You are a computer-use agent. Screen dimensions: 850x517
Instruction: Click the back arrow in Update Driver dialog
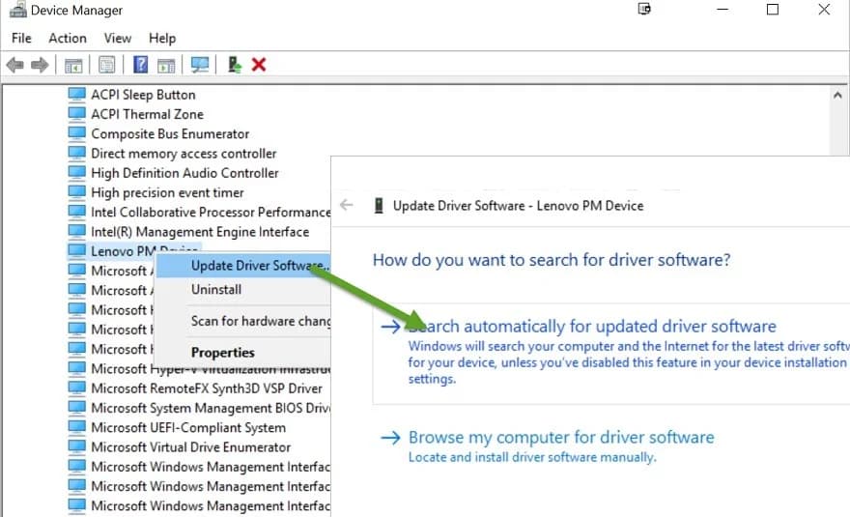click(347, 205)
